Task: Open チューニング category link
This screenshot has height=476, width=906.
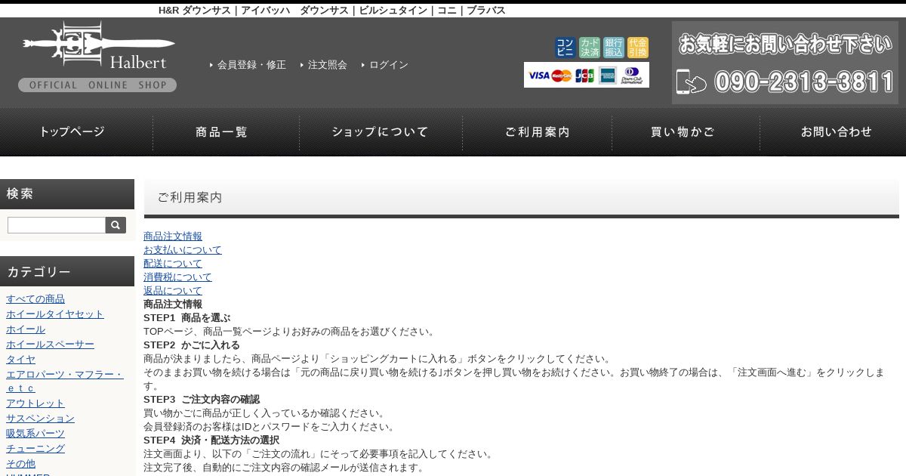Action: click(35, 449)
